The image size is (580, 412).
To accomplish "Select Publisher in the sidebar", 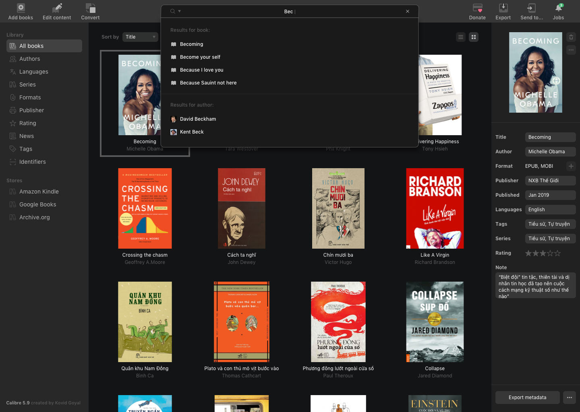I will click(x=44, y=110).
